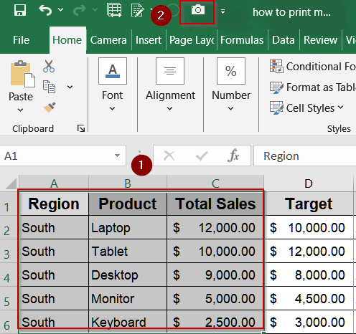Click the Cancel X in formula bar
This screenshot has width=356, height=334.
[169, 156]
